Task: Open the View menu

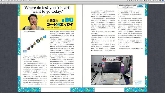Action: [15, 1]
